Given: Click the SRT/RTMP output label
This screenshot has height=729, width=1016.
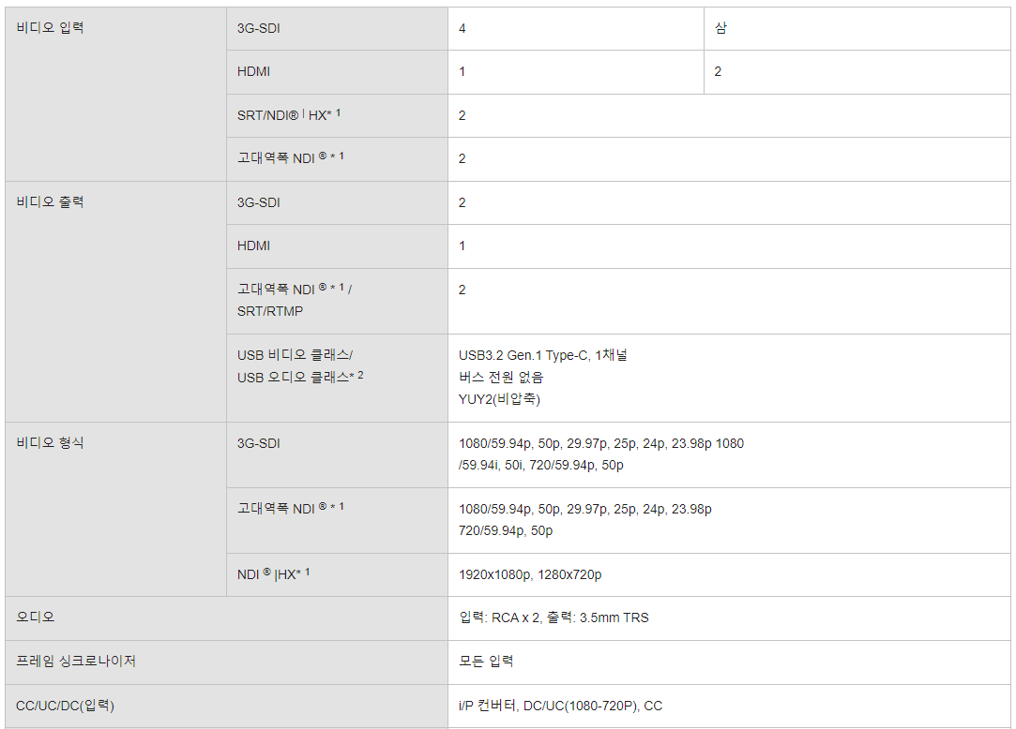Looking at the screenshot, I should (x=270, y=311).
